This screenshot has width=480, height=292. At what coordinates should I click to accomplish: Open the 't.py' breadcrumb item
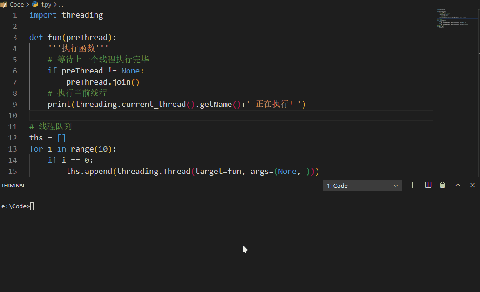pos(47,4)
